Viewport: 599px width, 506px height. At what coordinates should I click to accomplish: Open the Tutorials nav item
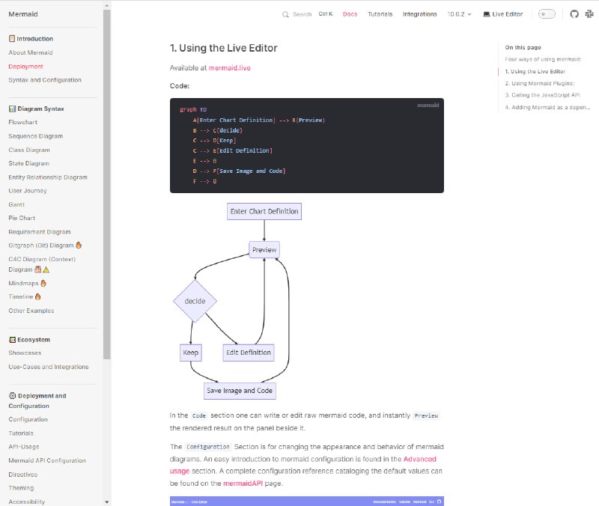380,14
